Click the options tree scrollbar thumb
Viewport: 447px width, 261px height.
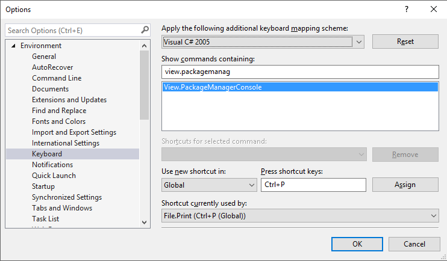(144, 85)
